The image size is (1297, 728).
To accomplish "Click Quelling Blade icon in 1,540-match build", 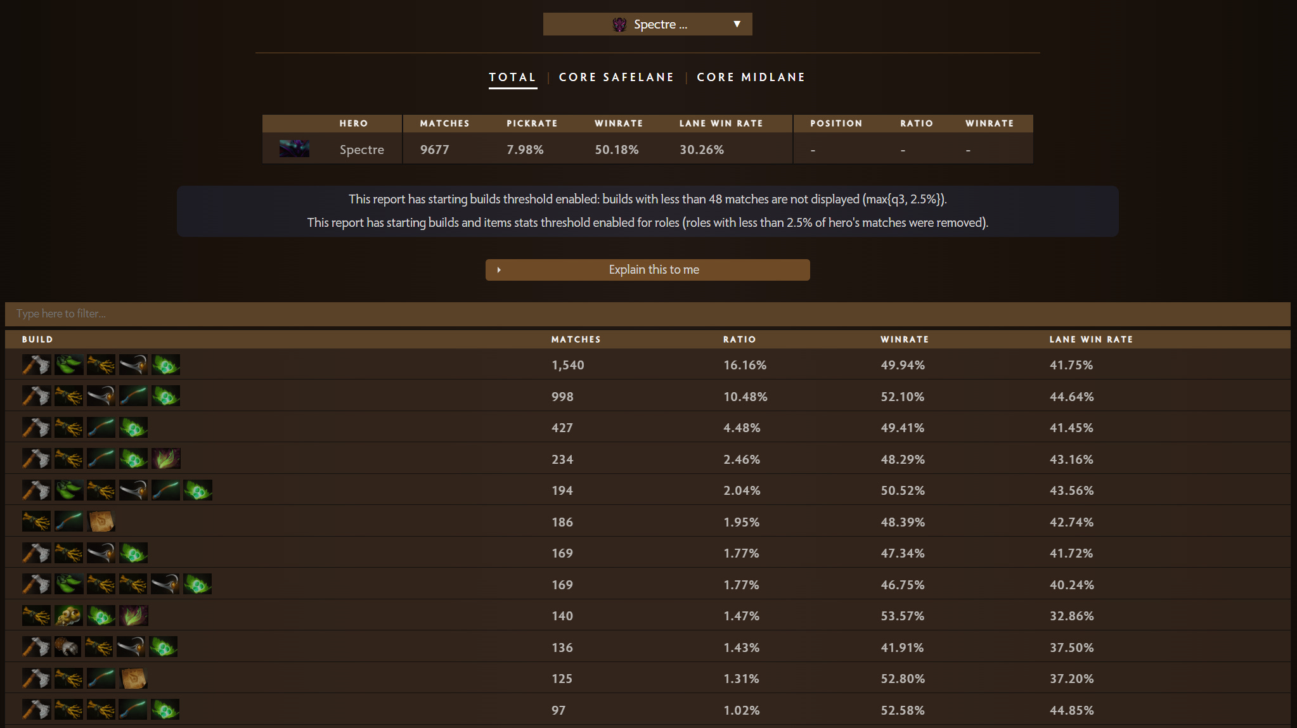I will point(36,365).
